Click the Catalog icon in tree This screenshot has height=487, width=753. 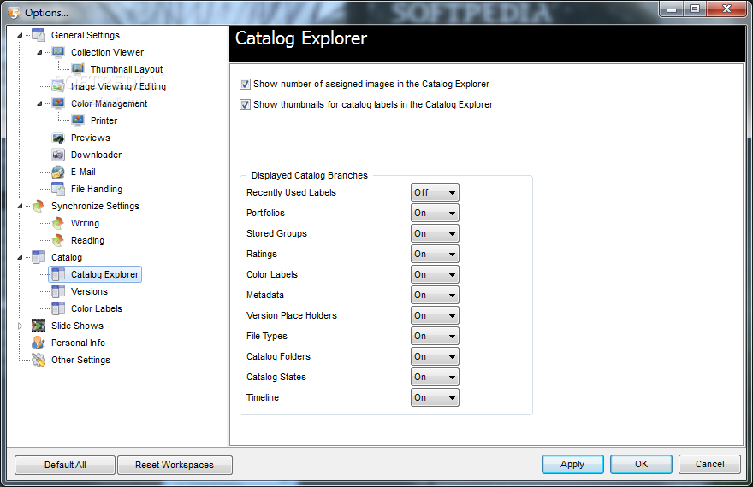39,257
